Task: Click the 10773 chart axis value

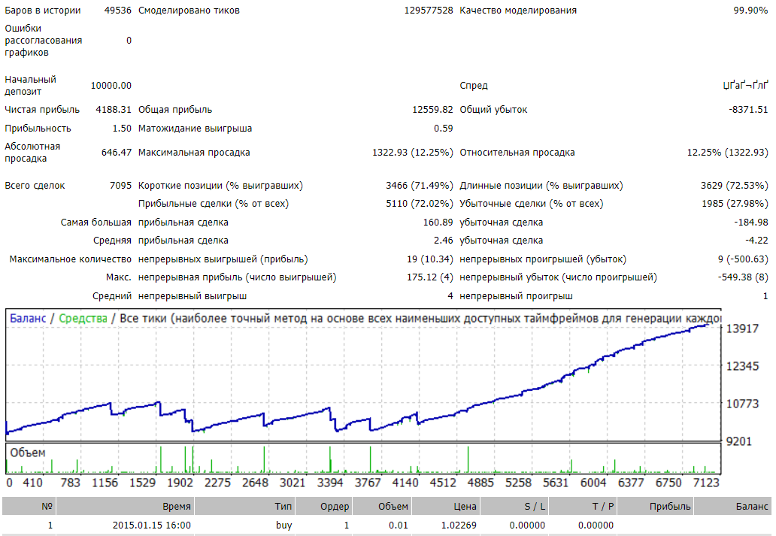Action: 742,404
